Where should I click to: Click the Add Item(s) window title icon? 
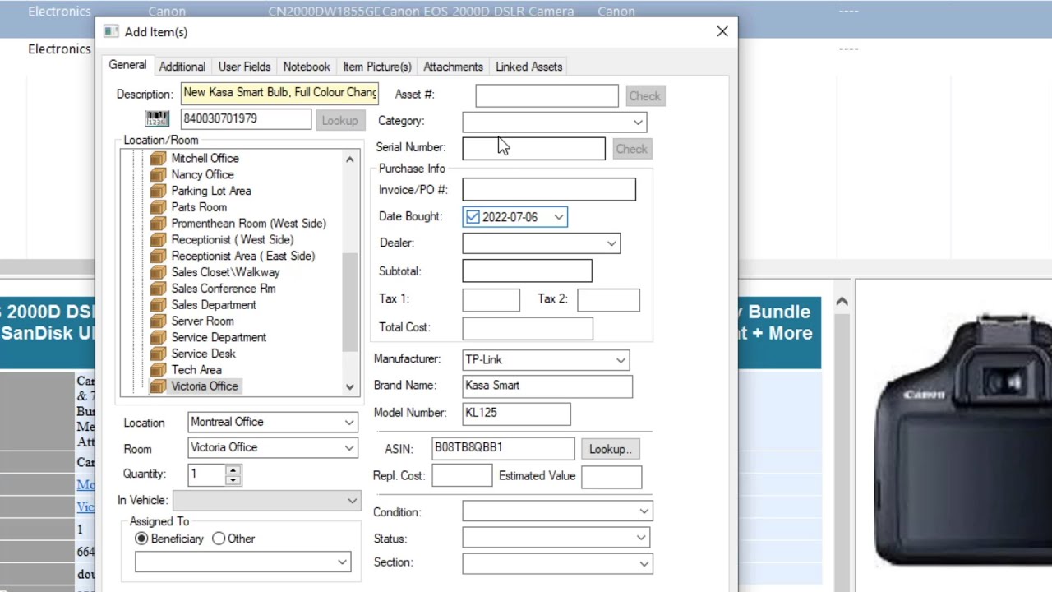tap(111, 32)
